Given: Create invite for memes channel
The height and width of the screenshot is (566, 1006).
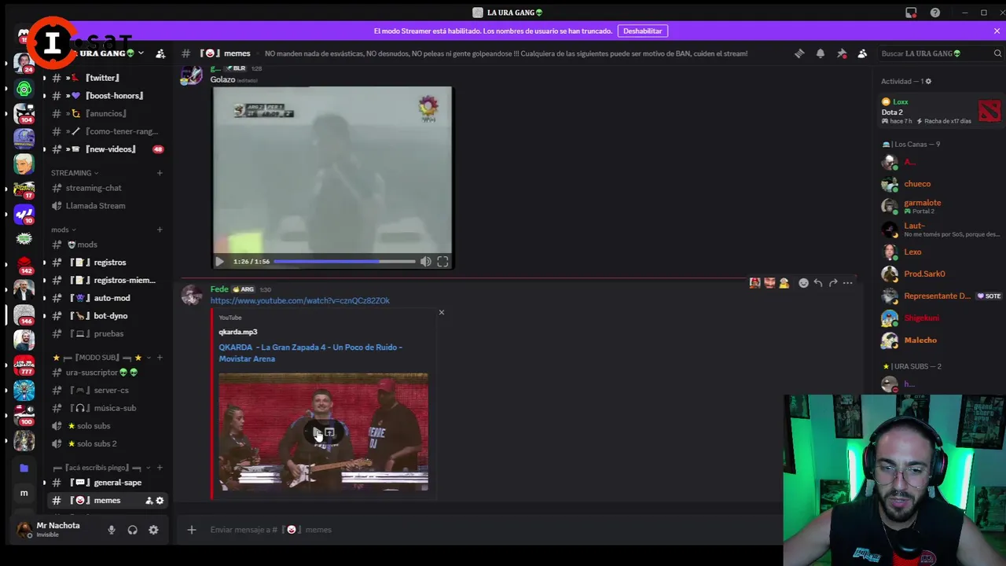Looking at the screenshot, I should [x=149, y=501].
